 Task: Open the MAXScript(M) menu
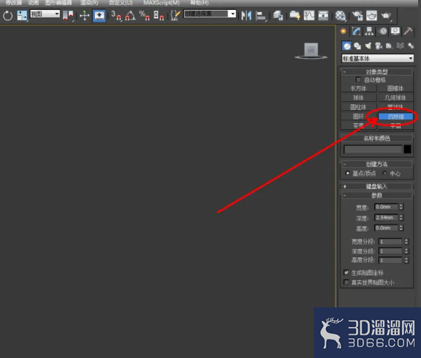tap(162, 3)
